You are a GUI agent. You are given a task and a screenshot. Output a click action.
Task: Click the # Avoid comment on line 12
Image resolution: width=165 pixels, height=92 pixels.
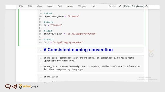pos(48,22)
